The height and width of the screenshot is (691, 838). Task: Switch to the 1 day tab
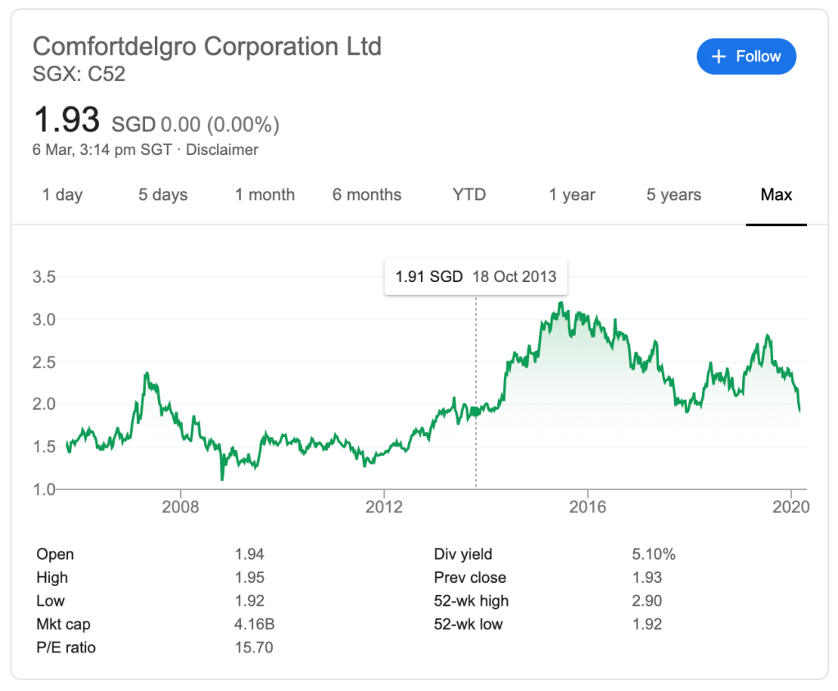[x=62, y=195]
